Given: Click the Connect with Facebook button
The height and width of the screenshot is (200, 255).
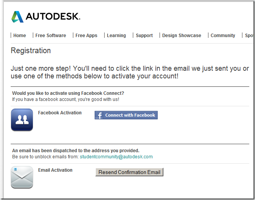Looking at the screenshot, I should tap(126, 115).
